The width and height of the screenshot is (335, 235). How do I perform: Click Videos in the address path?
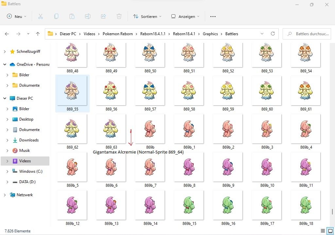89,34
